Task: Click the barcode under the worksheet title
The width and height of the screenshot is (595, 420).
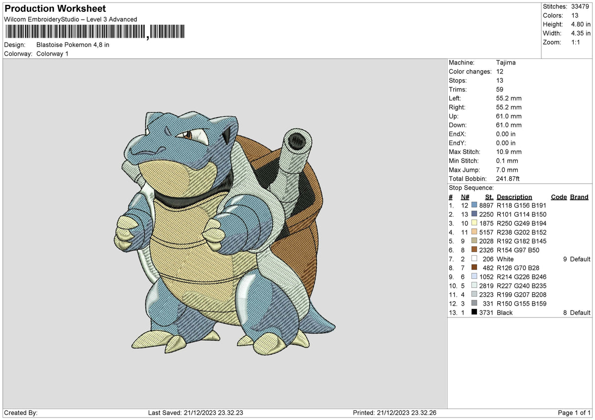Action: tap(95, 32)
